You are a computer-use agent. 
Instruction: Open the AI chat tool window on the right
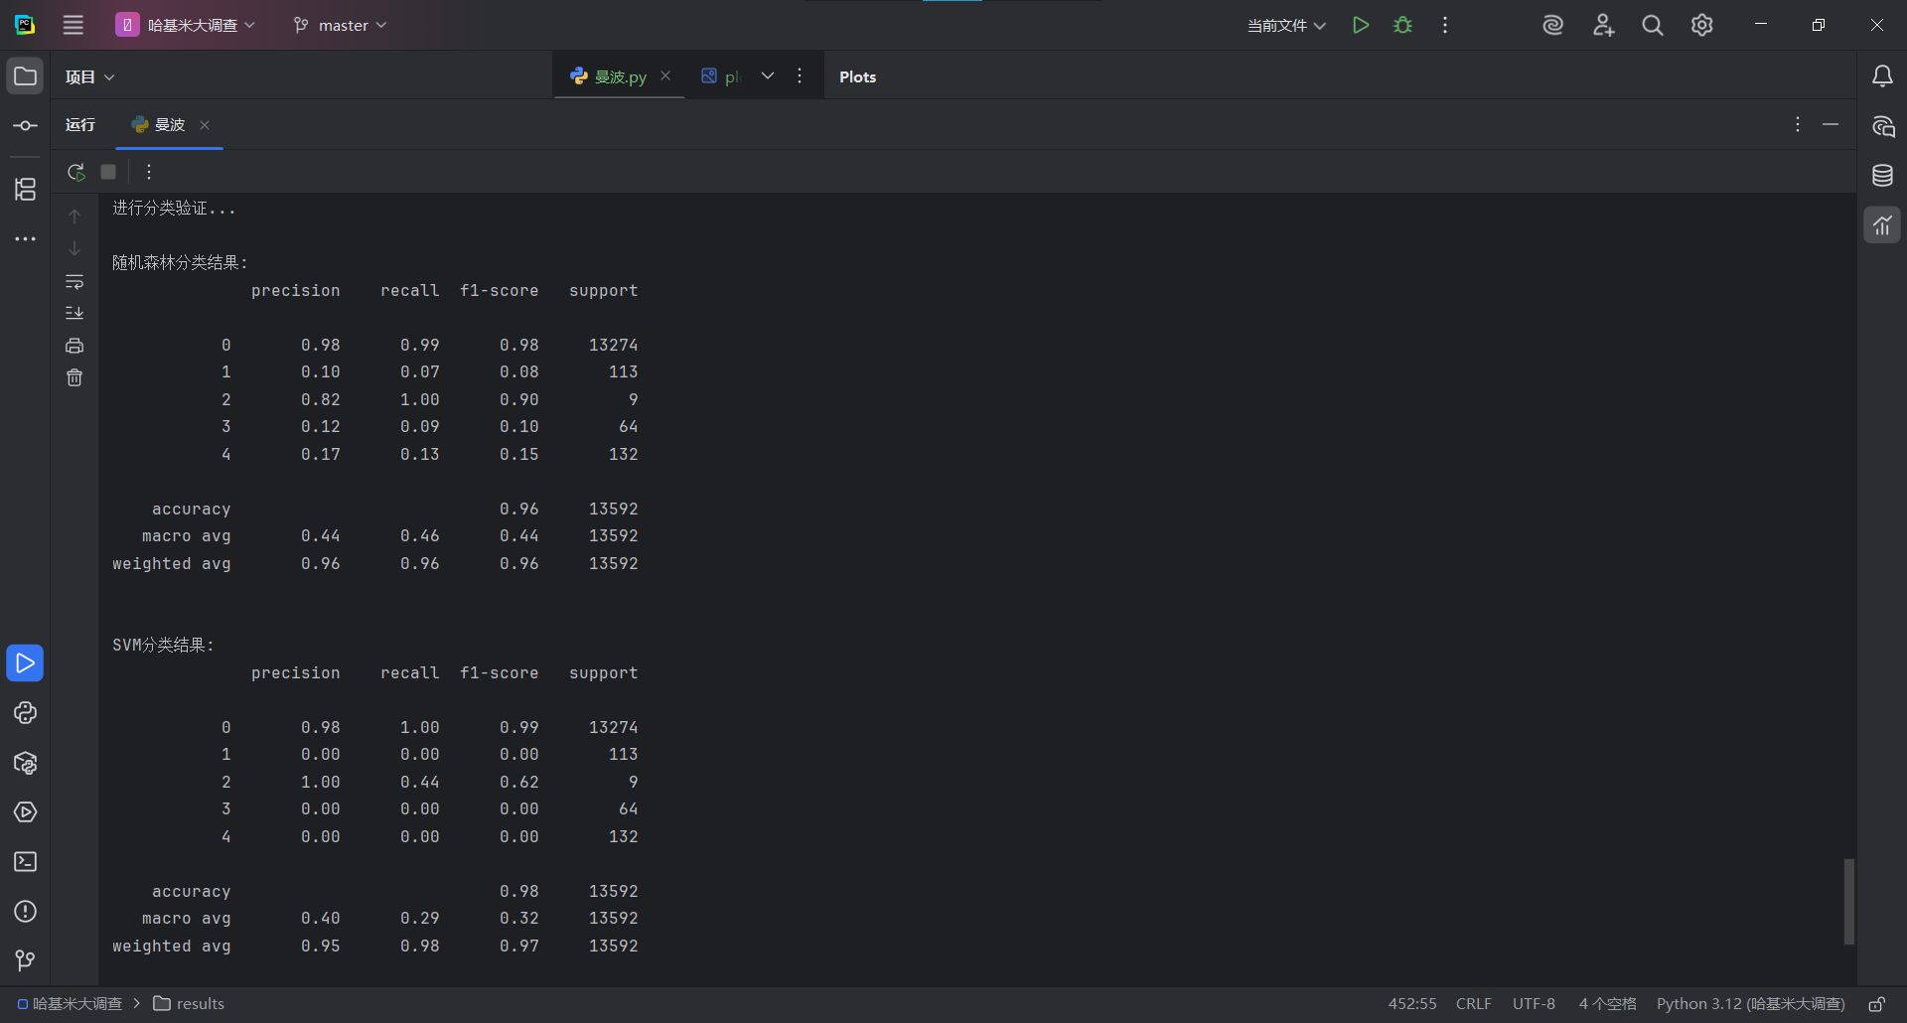[x=1882, y=126]
